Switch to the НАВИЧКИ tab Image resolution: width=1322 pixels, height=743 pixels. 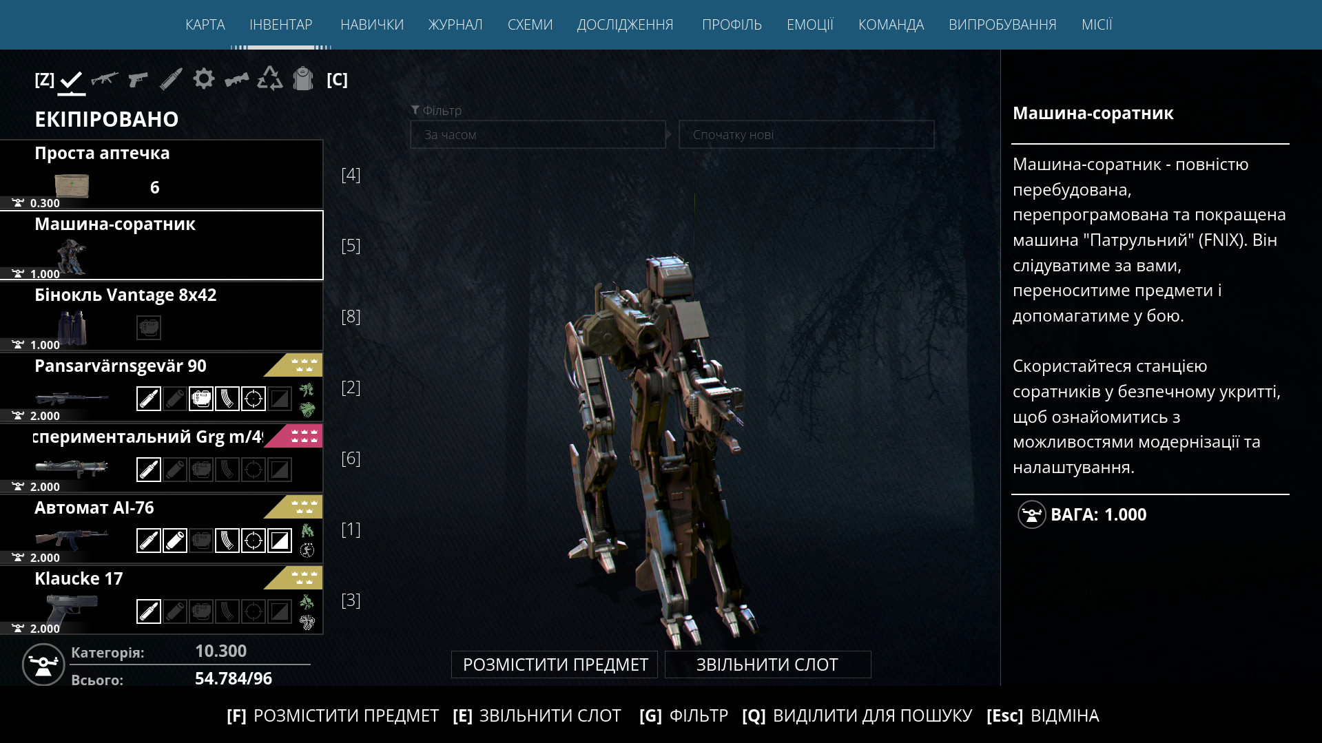(x=372, y=25)
